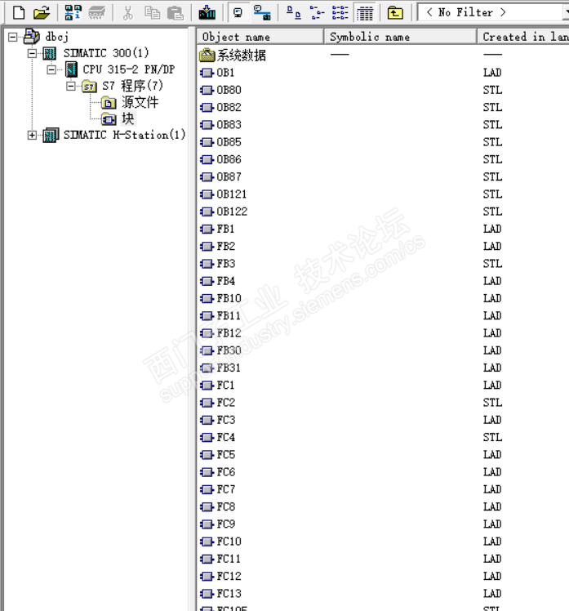Select the OB80 block icon
569x611 pixels.
pos(207,91)
